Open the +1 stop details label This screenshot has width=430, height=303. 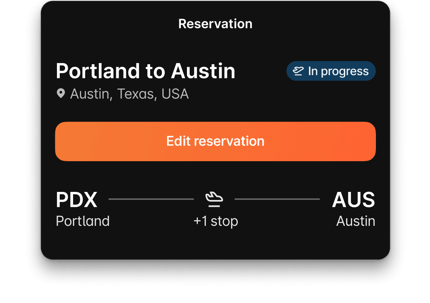216,221
